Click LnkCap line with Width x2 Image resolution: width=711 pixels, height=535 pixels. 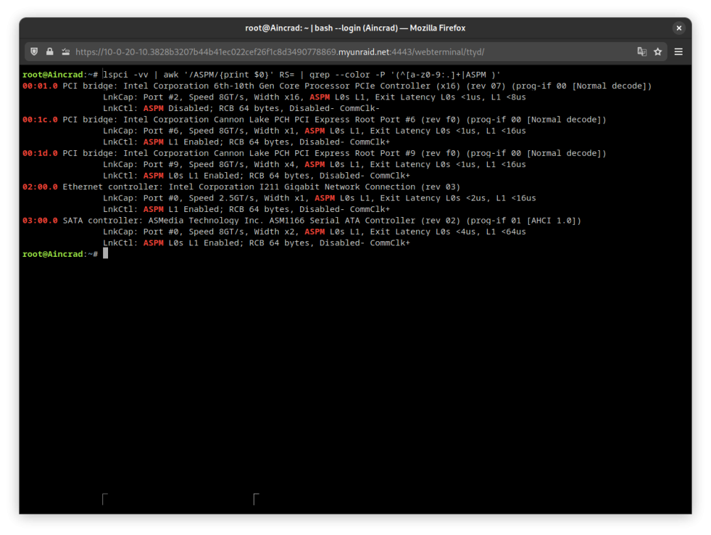point(314,231)
